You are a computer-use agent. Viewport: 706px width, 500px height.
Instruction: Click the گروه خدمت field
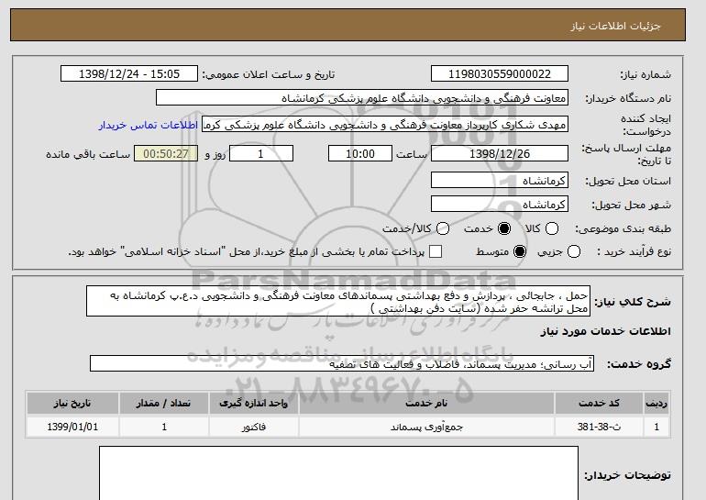342,363
